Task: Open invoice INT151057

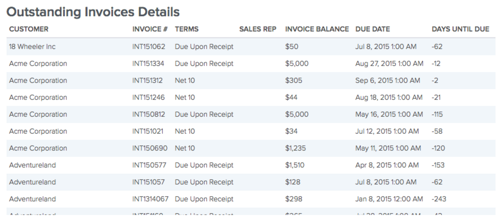Action: click(148, 182)
